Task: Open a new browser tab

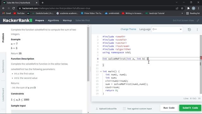Action: coord(43,3)
